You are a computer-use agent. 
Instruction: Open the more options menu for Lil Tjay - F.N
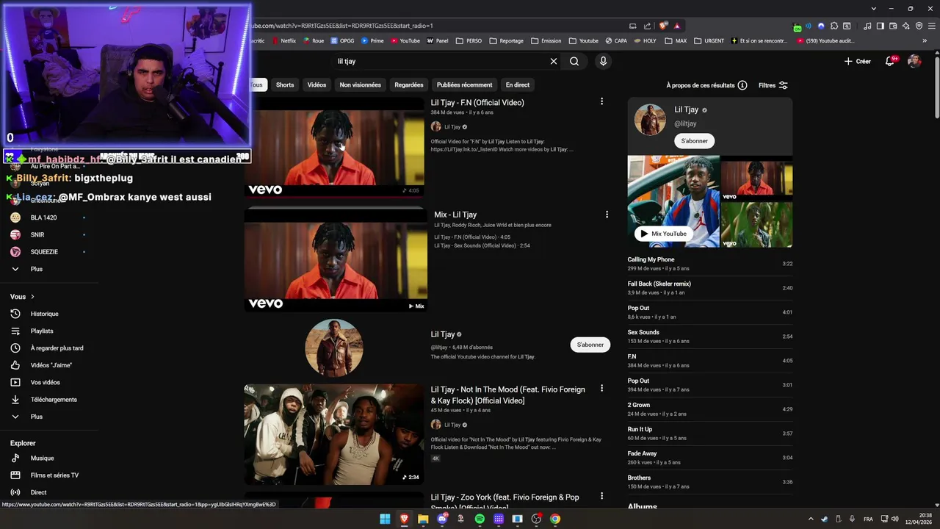point(601,101)
